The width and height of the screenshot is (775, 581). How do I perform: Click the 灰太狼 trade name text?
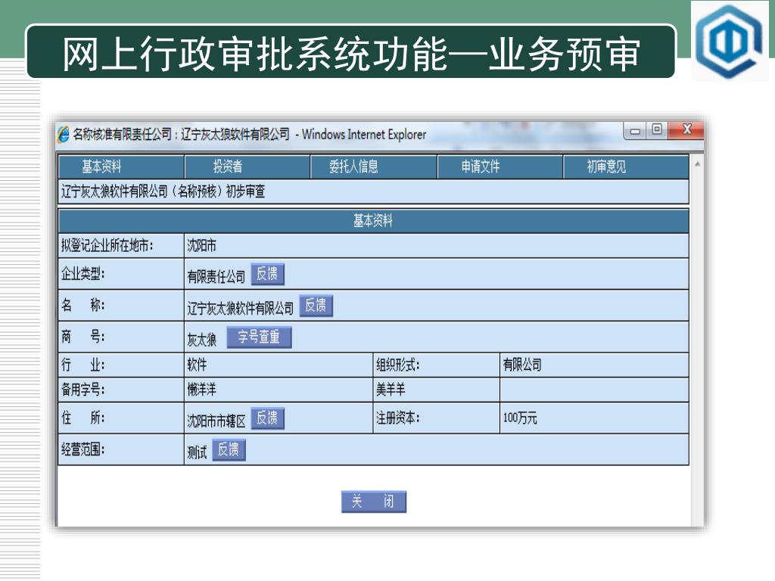point(201,340)
